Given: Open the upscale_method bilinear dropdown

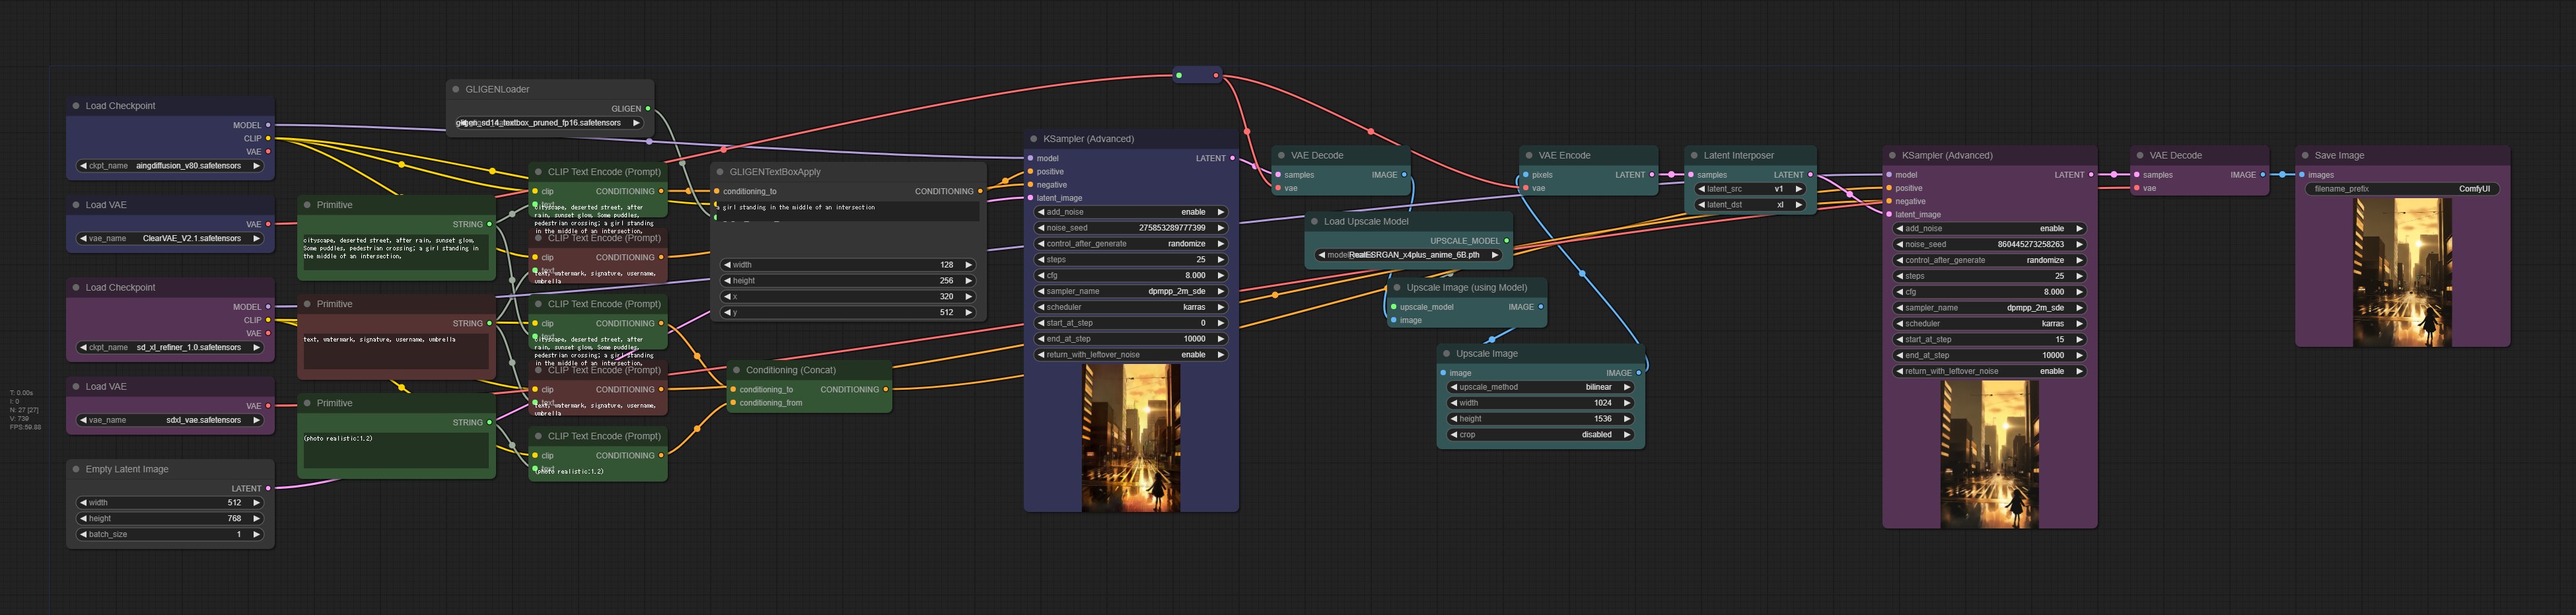Looking at the screenshot, I should pos(1540,388).
